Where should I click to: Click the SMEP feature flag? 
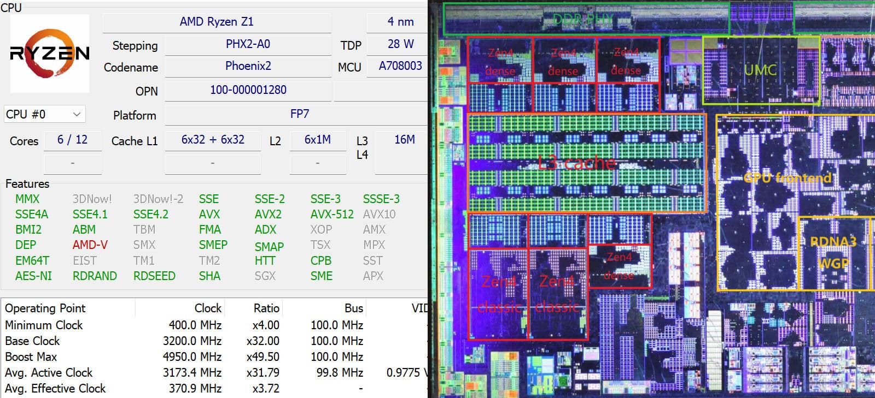pyautogui.click(x=213, y=245)
